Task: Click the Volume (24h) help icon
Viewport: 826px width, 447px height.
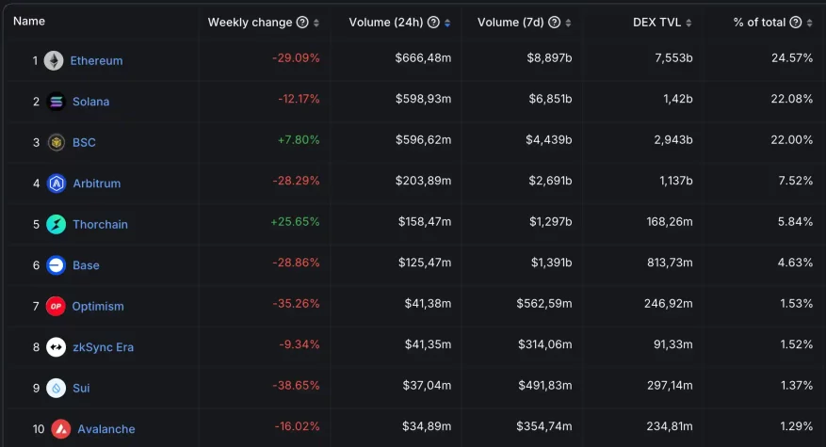Action: click(432, 23)
